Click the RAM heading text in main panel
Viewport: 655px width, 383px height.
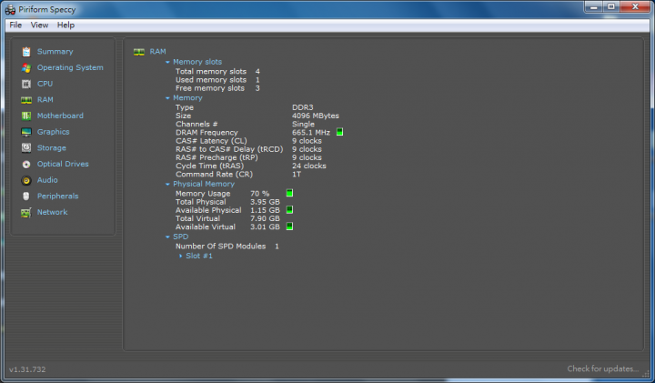tap(158, 52)
